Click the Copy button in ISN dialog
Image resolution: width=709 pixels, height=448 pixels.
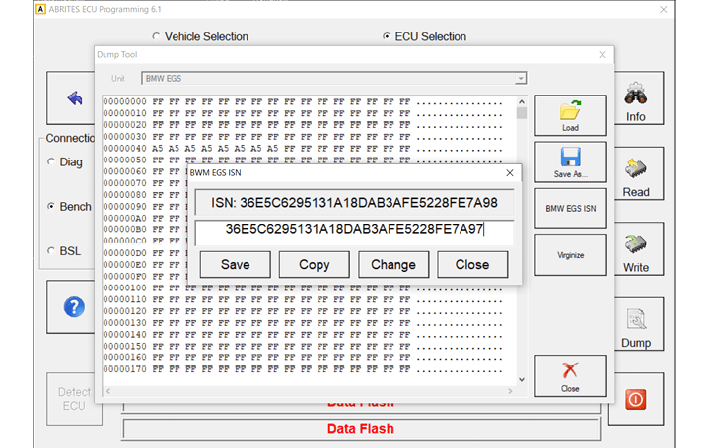click(314, 264)
